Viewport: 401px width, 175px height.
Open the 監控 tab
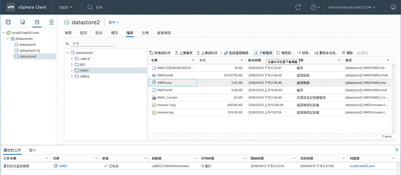point(84,33)
